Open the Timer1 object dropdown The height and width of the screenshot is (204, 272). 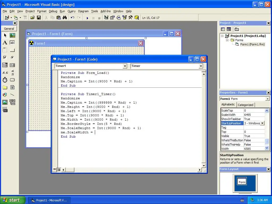point(125,66)
